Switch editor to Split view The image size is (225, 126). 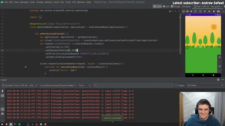(x=166, y=6)
